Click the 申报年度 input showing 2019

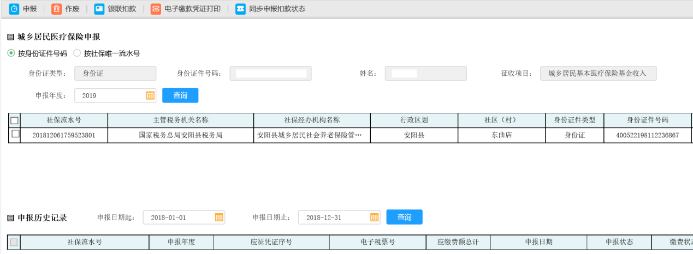(x=109, y=95)
